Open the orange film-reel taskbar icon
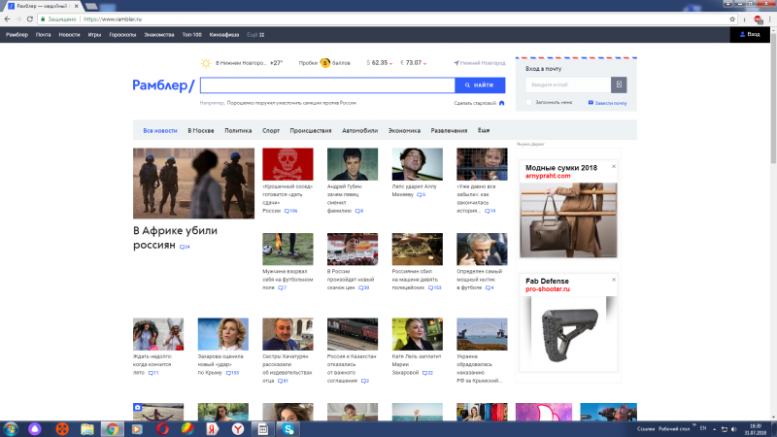 (62, 429)
